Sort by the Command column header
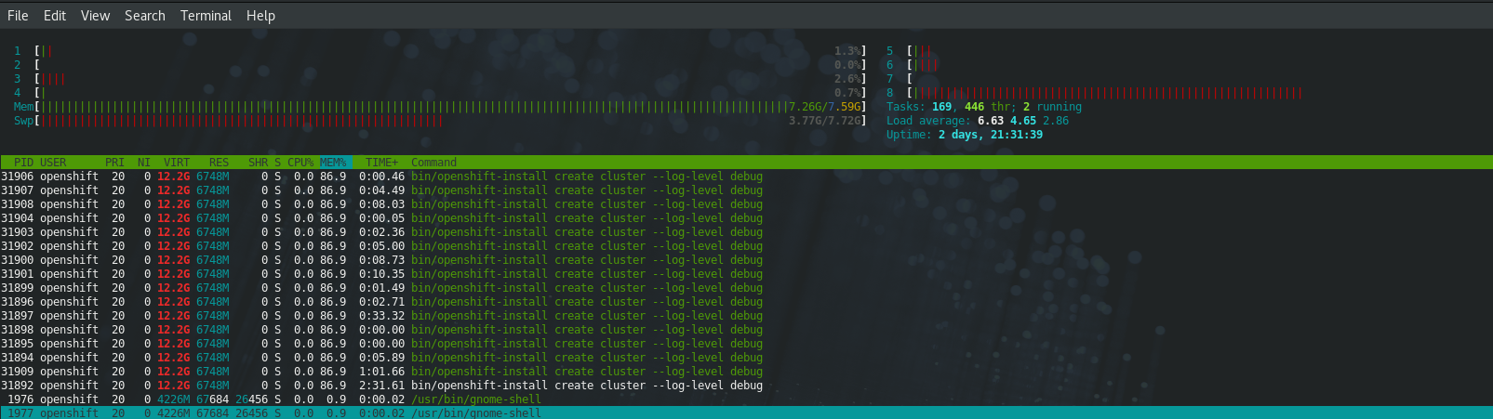The width and height of the screenshot is (1493, 419). click(x=433, y=163)
